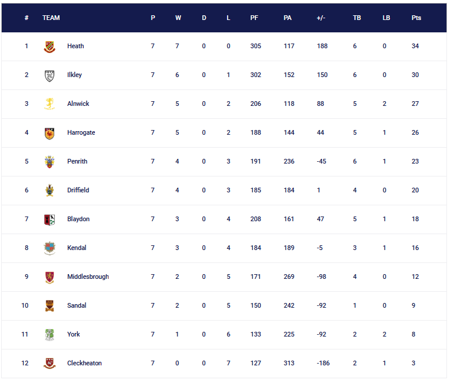Click the Ilkley club crest icon

click(50, 75)
